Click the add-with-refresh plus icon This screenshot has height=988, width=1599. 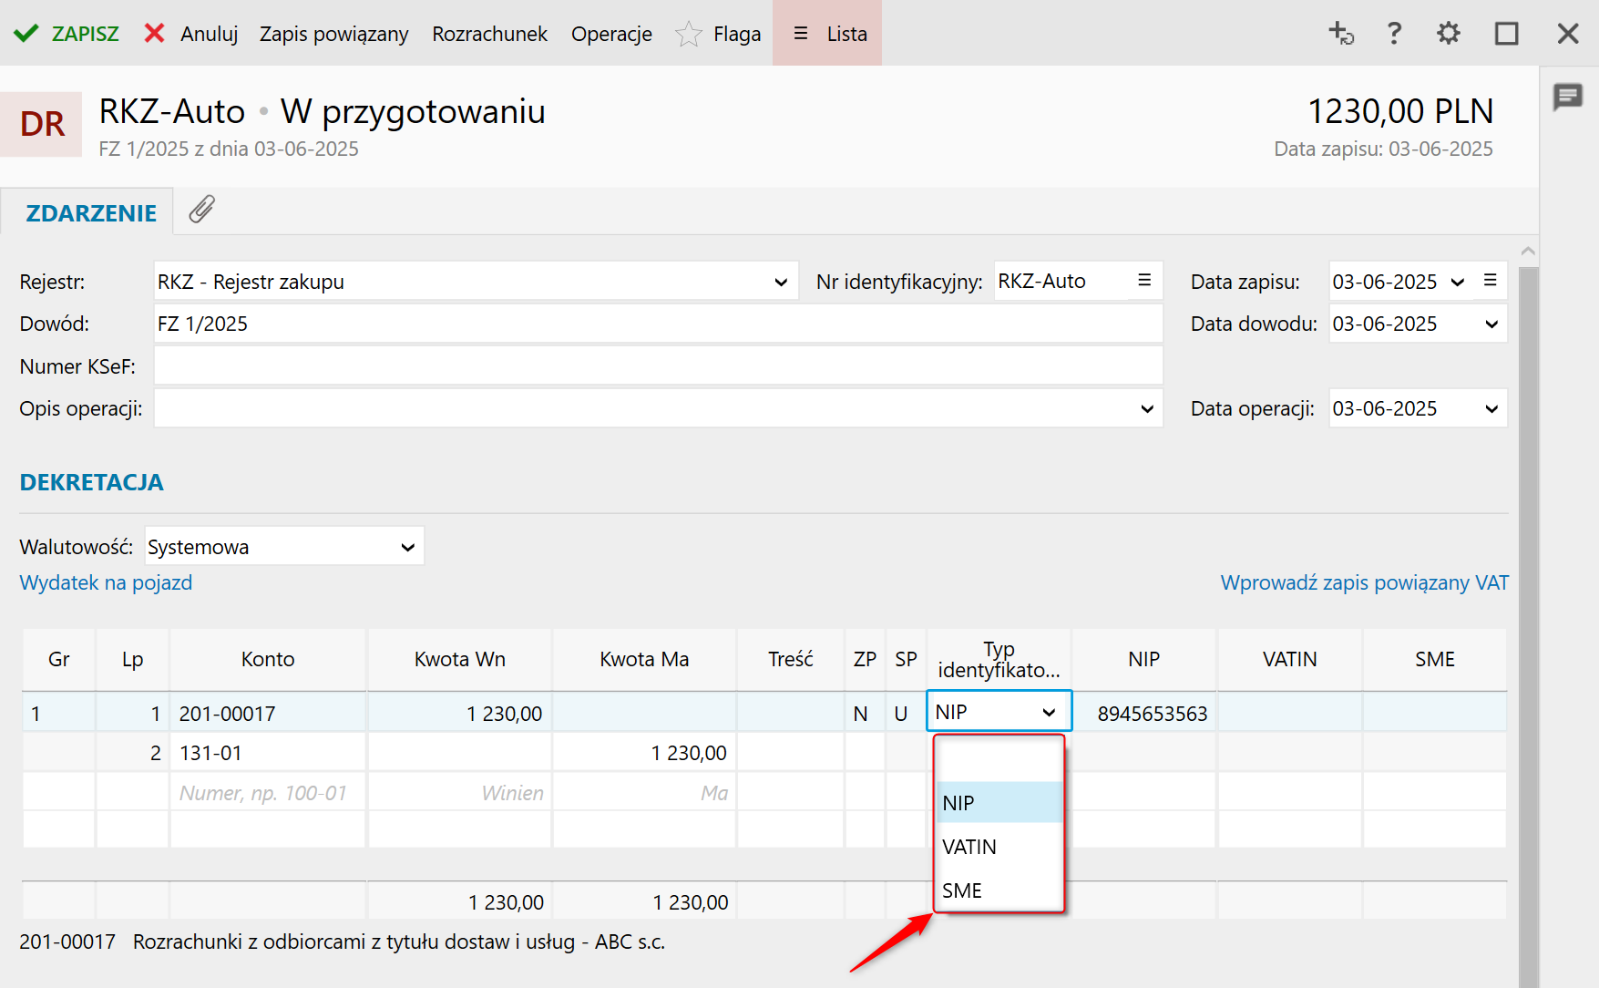(1340, 34)
